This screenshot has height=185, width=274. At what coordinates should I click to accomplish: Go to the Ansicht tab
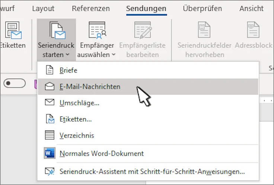tap(251, 9)
